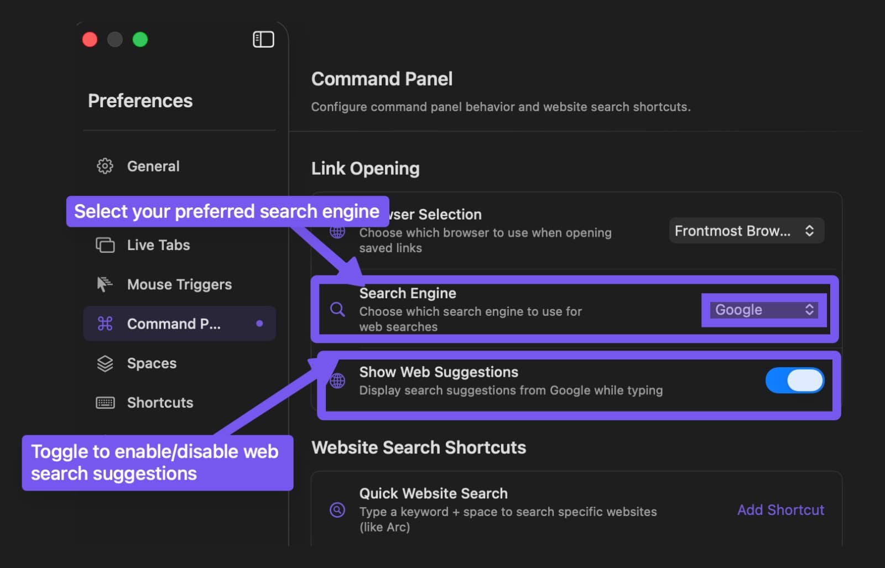The image size is (885, 568).
Task: Select Mouse Triggers in the sidebar
Action: (179, 284)
